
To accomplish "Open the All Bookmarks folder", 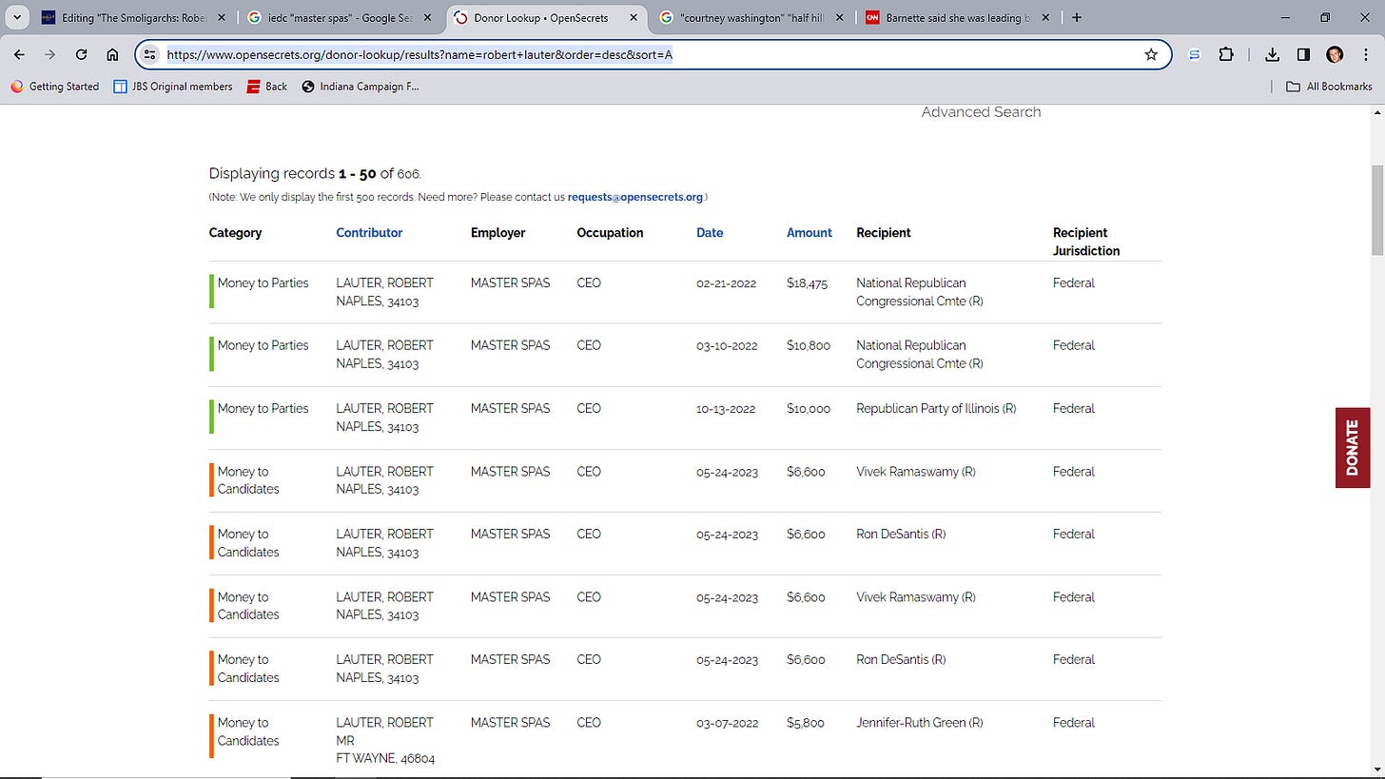I will [1329, 87].
